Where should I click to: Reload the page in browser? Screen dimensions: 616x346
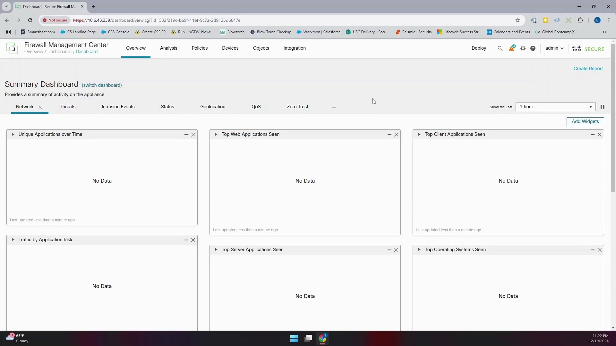30,20
